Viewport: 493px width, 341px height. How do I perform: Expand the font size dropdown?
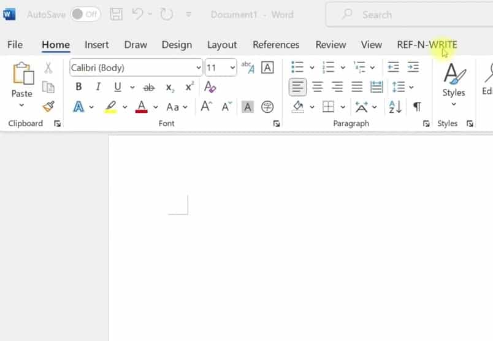[232, 68]
